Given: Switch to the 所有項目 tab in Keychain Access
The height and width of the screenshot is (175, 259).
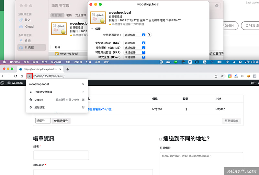Looking at the screenshot, I should [x=57, y=15].
